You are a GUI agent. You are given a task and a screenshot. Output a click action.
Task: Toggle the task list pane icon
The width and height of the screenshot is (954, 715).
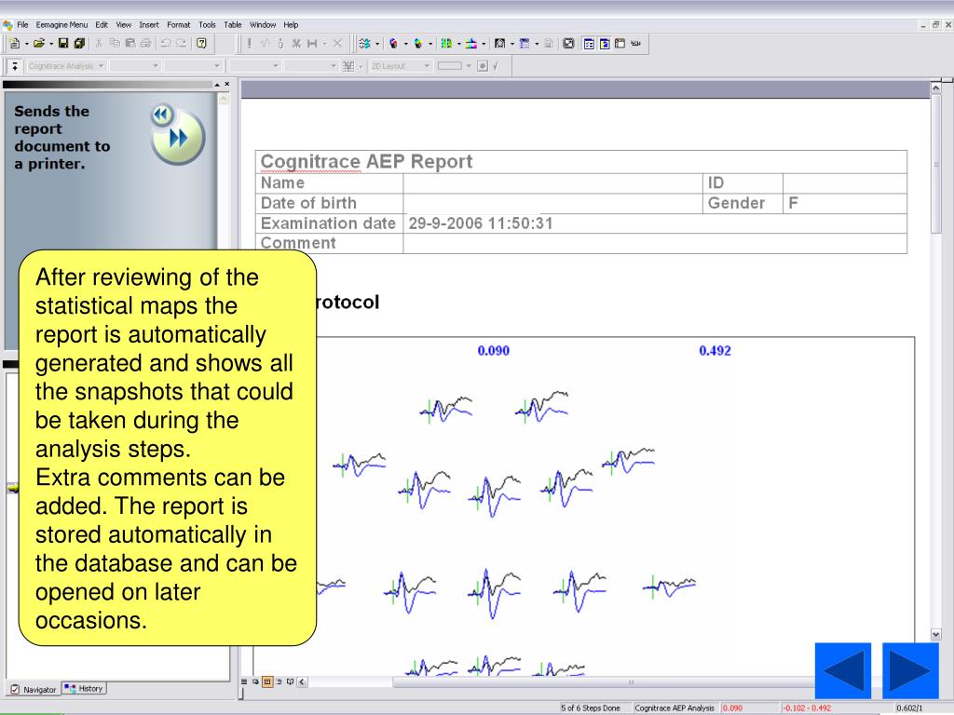click(x=589, y=43)
